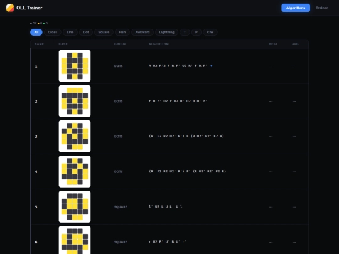Filter by Cross group

coord(53,32)
